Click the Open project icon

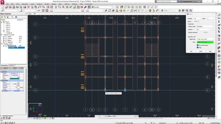(x=6, y=7)
